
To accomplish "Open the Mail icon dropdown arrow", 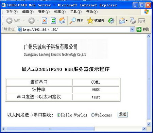I will [x=127, y=21].
